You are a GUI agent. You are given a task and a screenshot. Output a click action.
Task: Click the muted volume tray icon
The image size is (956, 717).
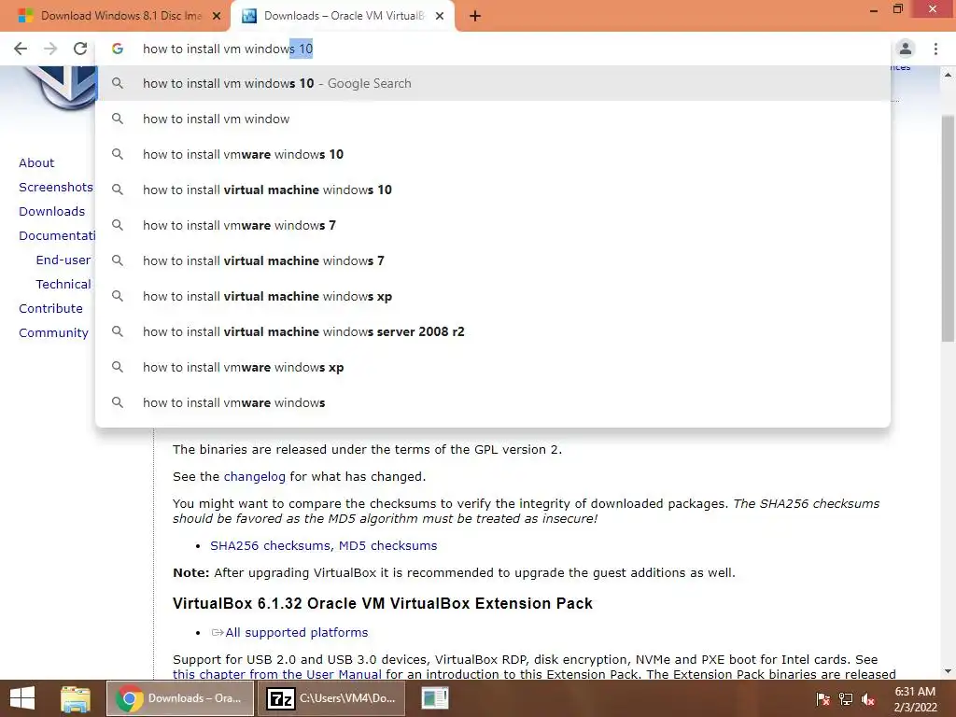pyautogui.click(x=868, y=698)
